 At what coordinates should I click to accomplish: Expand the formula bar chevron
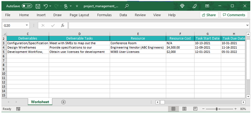coord(247,25)
